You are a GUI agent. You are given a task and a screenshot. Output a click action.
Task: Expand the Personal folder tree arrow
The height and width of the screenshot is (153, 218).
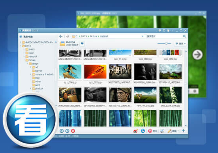pyautogui.click(x=24, y=57)
